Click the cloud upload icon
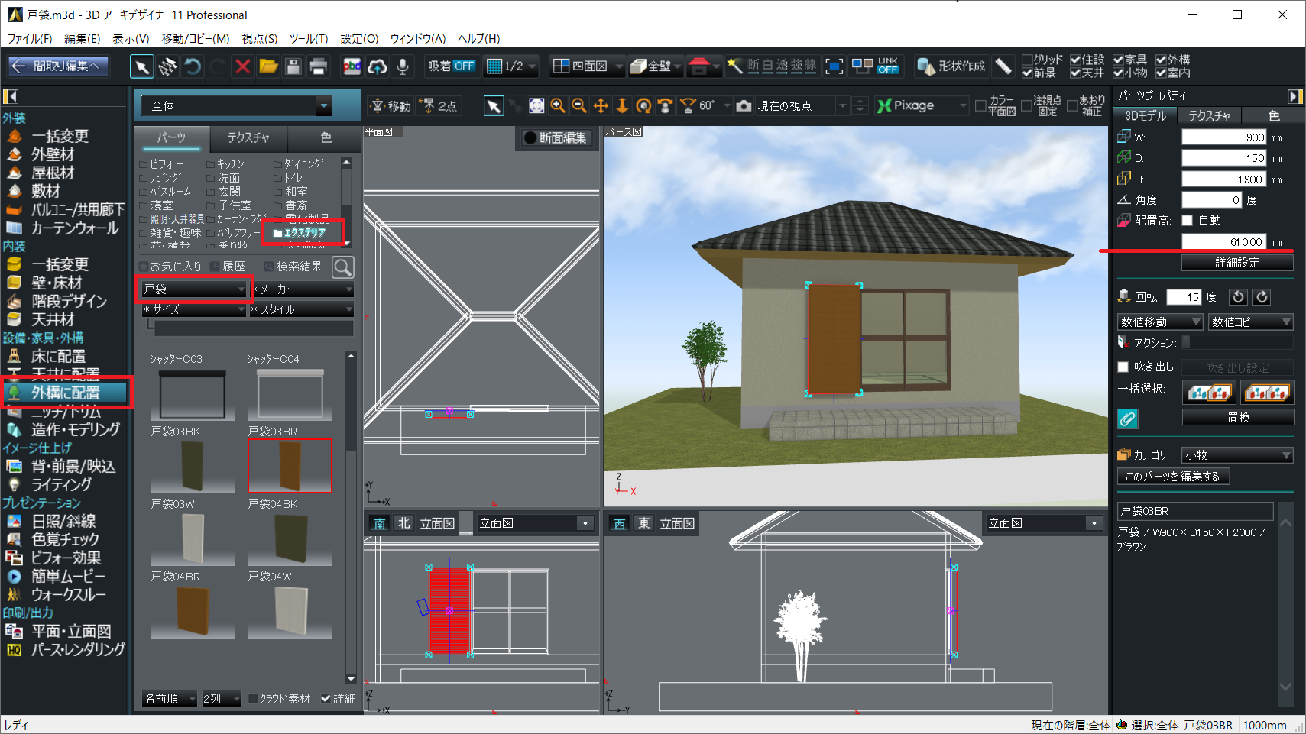The height and width of the screenshot is (734, 1306). 377,66
